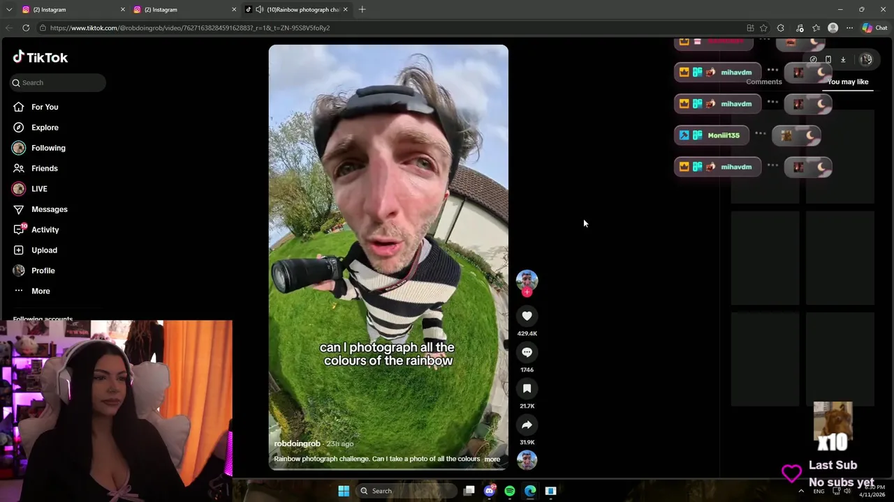Close the first Instagram tab
894x502 pixels.
[123, 10]
